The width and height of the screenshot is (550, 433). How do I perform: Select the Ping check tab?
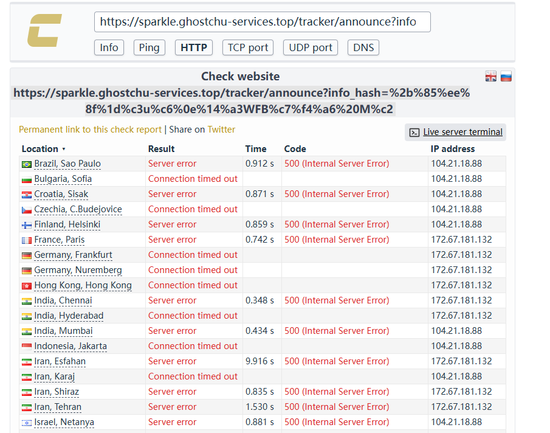point(150,47)
